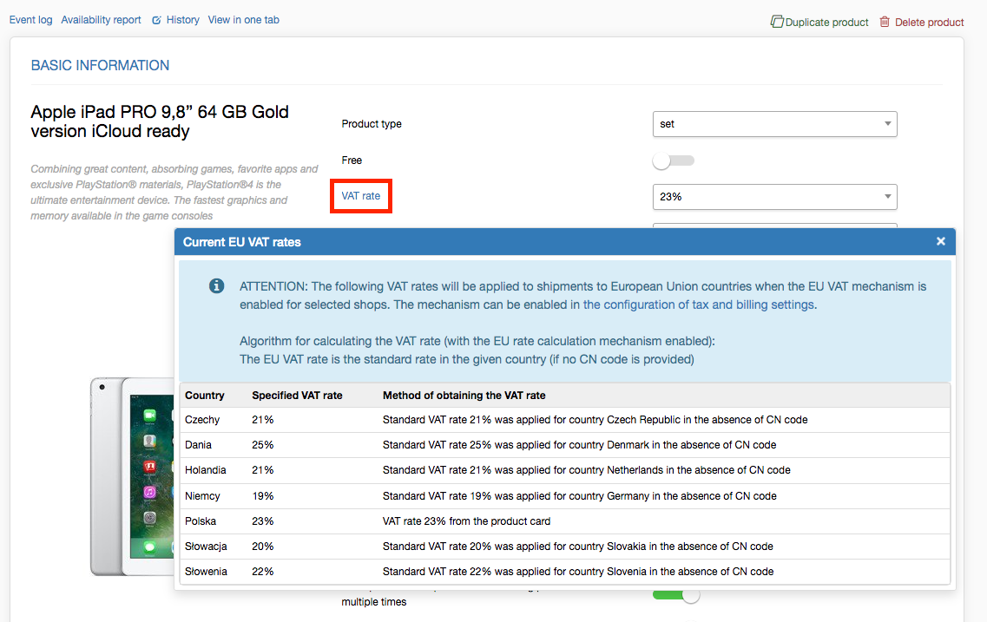This screenshot has width=987, height=622.
Task: Click 'VAT rate 23% from the product card' text
Action: click(466, 521)
